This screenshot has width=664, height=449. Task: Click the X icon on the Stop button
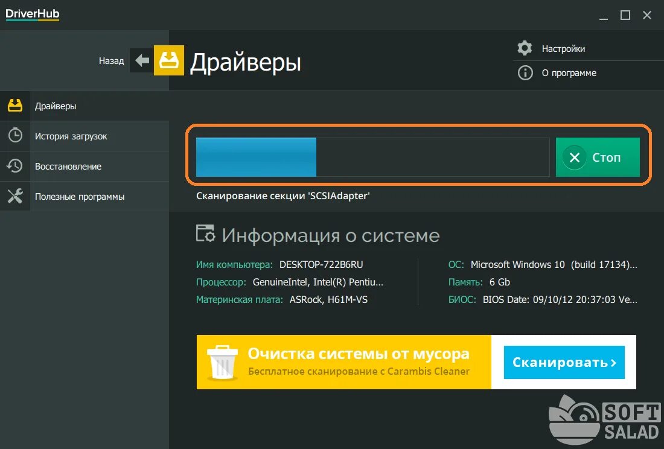pyautogui.click(x=574, y=158)
